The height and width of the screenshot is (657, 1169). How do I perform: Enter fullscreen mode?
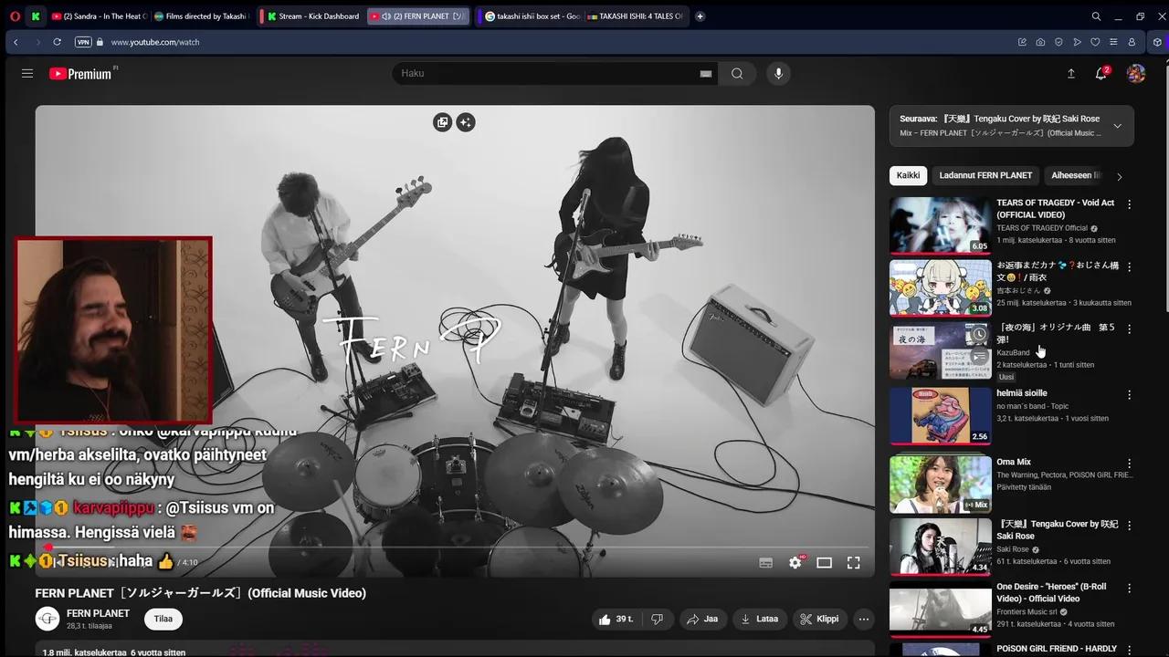[x=853, y=563]
